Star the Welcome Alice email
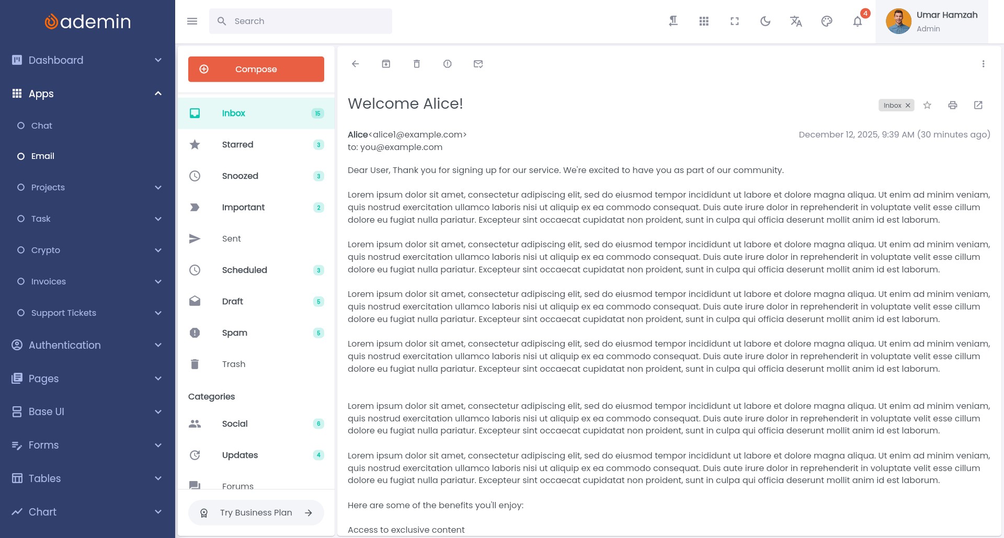 927,105
